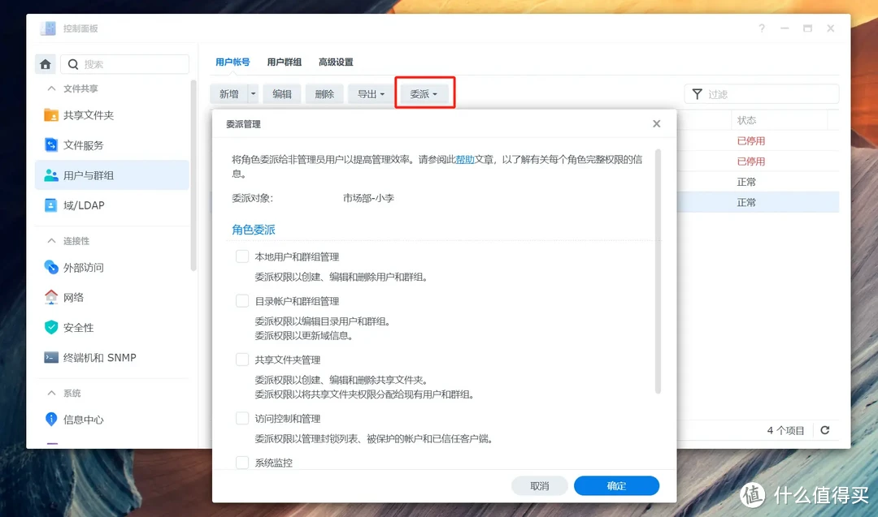Open the 委派 dropdown menu

click(424, 93)
